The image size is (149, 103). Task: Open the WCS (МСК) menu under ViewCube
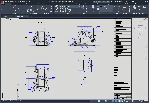[x=140, y=38]
